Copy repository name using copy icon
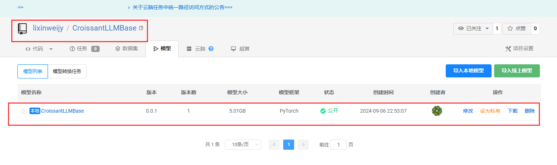The width and height of the screenshot is (557, 165). [141, 28]
